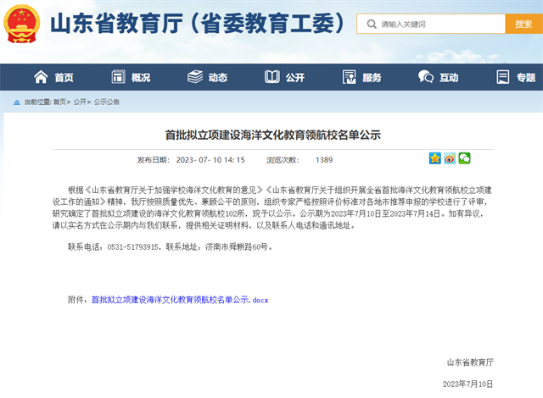
Task: Click the 附件 label
Action: [x=77, y=300]
